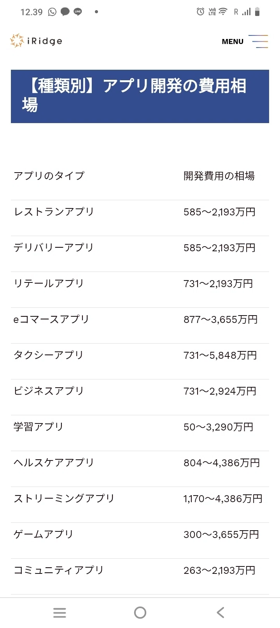This screenshot has width=280, height=628.
Task: Tap the WhatsApp notification icon
Action: [x=52, y=12]
